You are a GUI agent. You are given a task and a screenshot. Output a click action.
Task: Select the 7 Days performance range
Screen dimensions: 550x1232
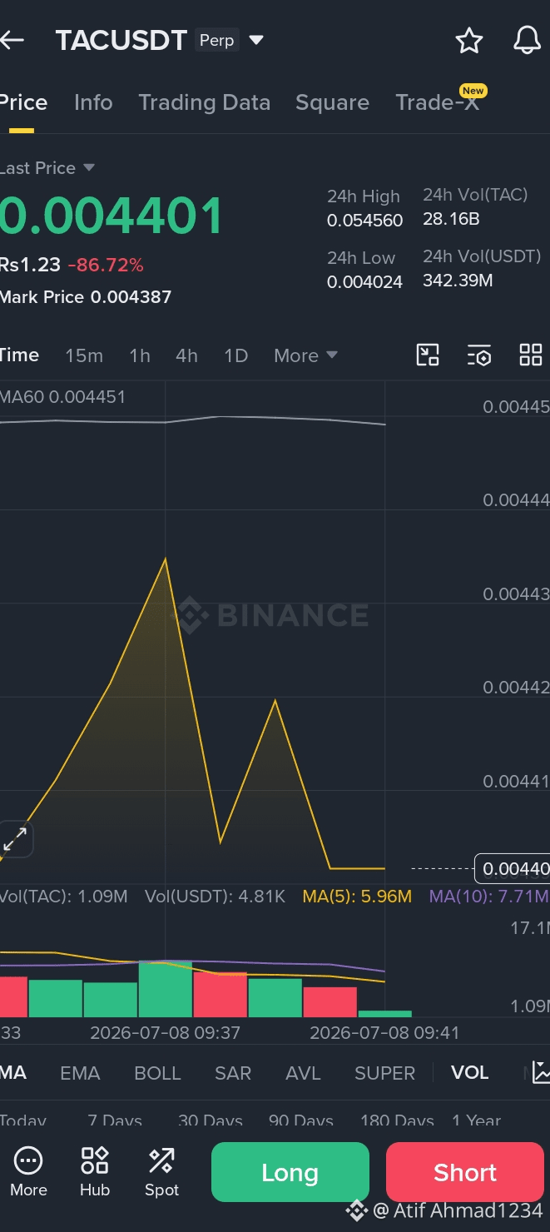tap(115, 1120)
